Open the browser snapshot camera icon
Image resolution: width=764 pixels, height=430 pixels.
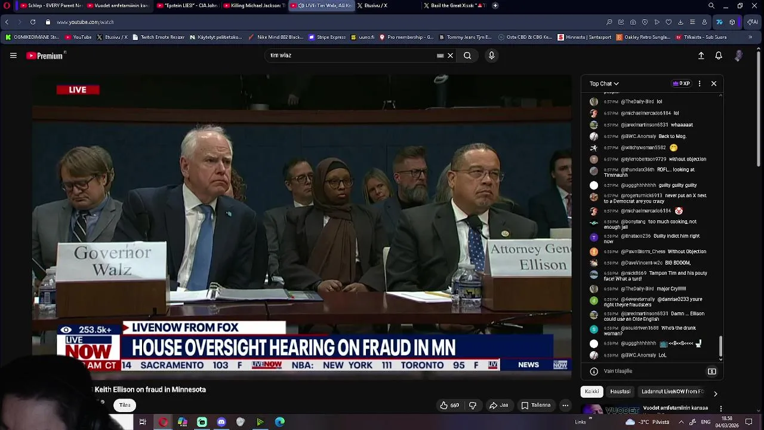point(633,22)
